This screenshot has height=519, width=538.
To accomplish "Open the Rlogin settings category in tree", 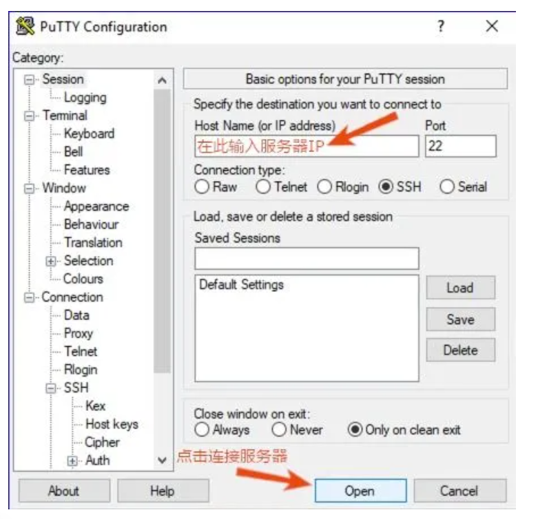I will point(81,370).
